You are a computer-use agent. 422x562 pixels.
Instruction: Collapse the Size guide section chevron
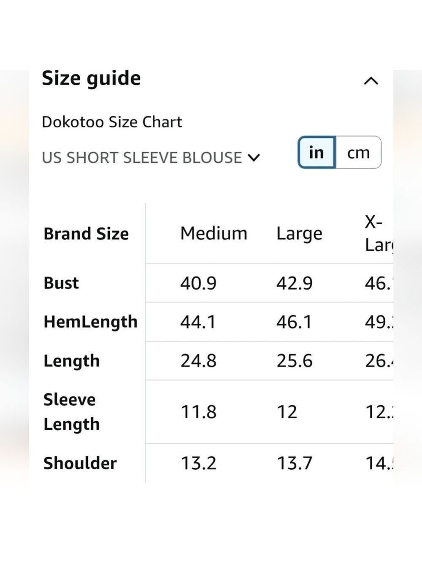point(371,81)
